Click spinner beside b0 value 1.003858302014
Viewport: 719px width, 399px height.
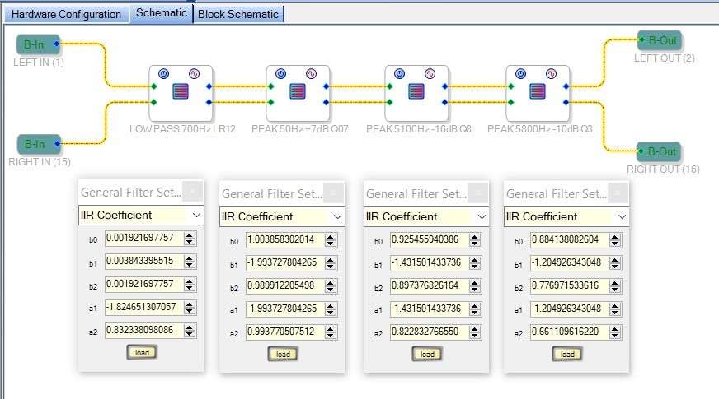331,239
